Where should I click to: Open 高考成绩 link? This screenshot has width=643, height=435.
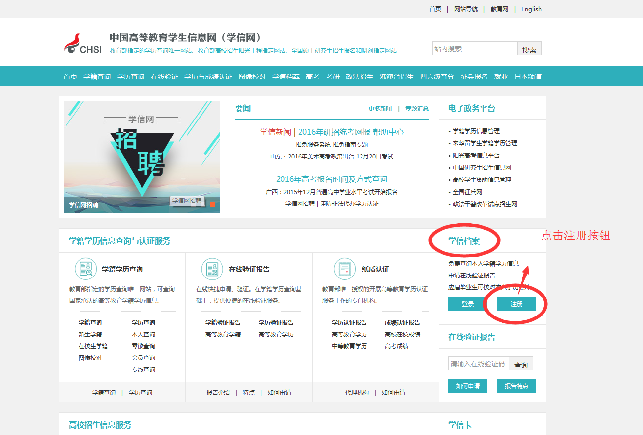coord(397,346)
